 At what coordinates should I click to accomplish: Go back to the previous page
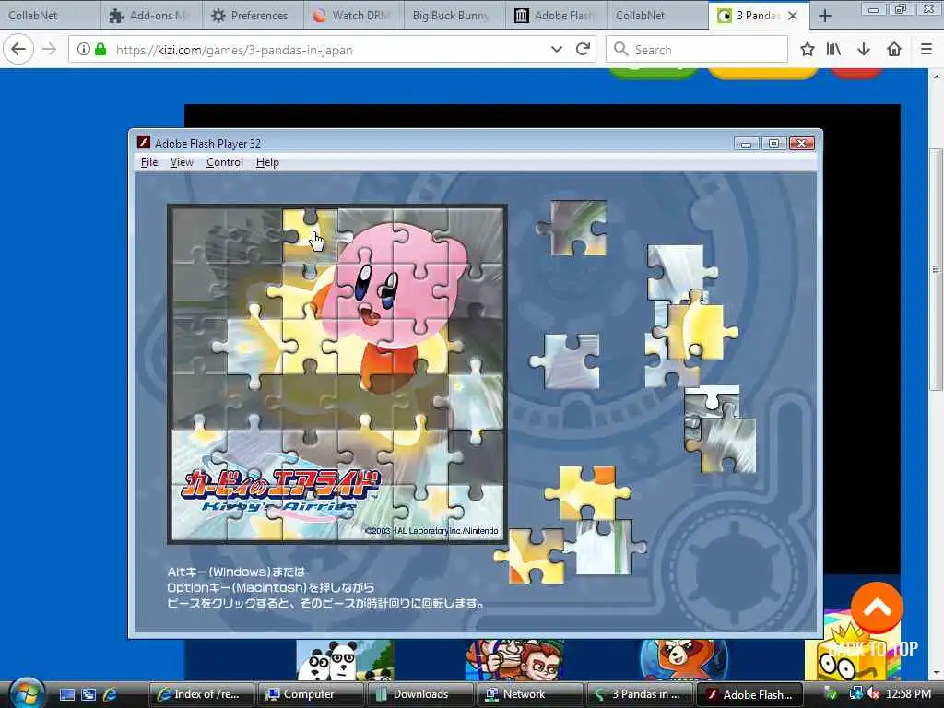click(x=18, y=50)
